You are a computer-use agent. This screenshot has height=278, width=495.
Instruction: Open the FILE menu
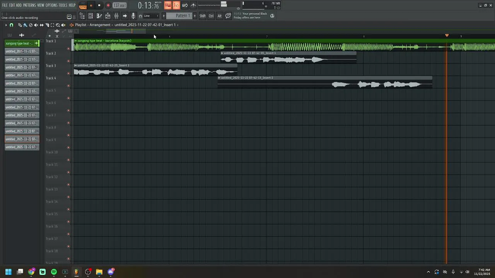point(5,5)
